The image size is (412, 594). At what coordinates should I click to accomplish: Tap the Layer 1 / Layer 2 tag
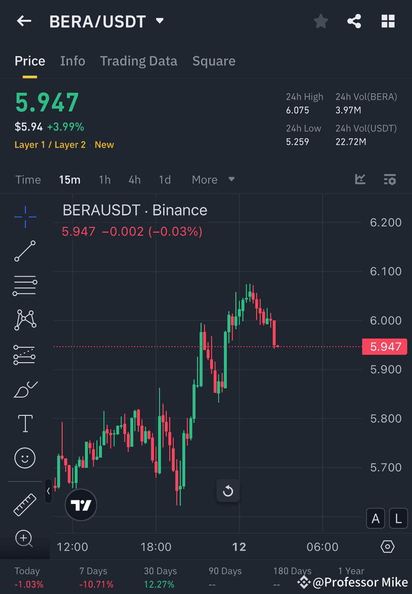[50, 145]
